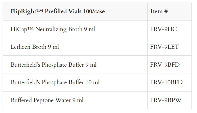Select HiCap Neutralizing Broth 9 ml cell
The image size is (197, 113).
pos(75,29)
